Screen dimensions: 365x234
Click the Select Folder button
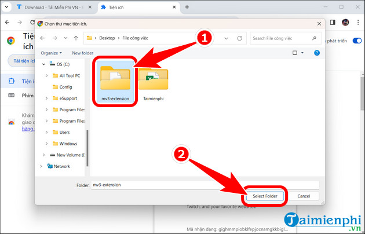[x=265, y=196]
